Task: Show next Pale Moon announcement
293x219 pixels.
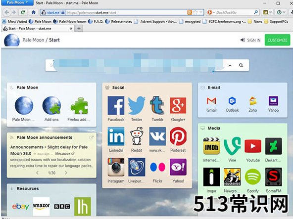Action: point(66,173)
